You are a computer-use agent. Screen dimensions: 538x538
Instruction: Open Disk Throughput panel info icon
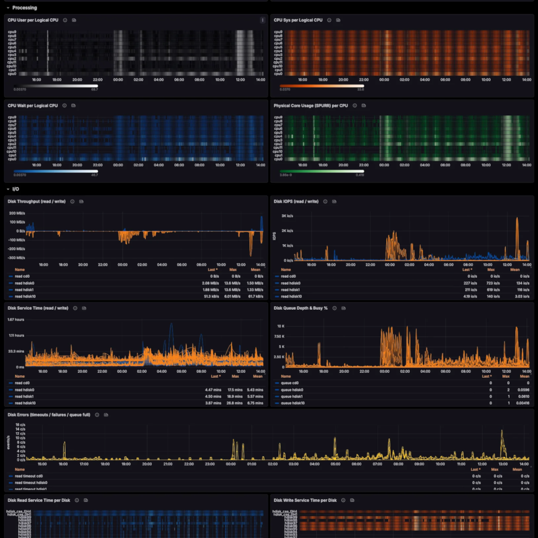(72, 202)
